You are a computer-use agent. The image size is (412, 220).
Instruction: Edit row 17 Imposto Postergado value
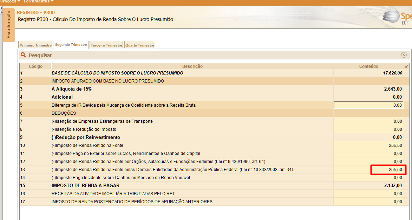[x=369, y=202]
